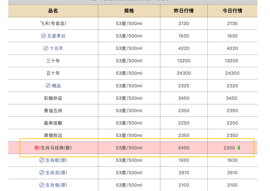This screenshot has width=270, height=191.
Task: Open the 生肖龙(原) product link
Action: [x=56, y=173]
